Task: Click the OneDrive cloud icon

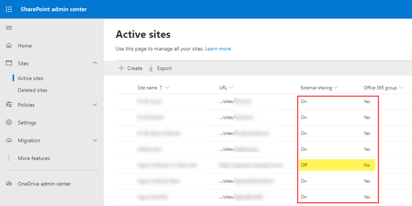Action: pos(9,183)
